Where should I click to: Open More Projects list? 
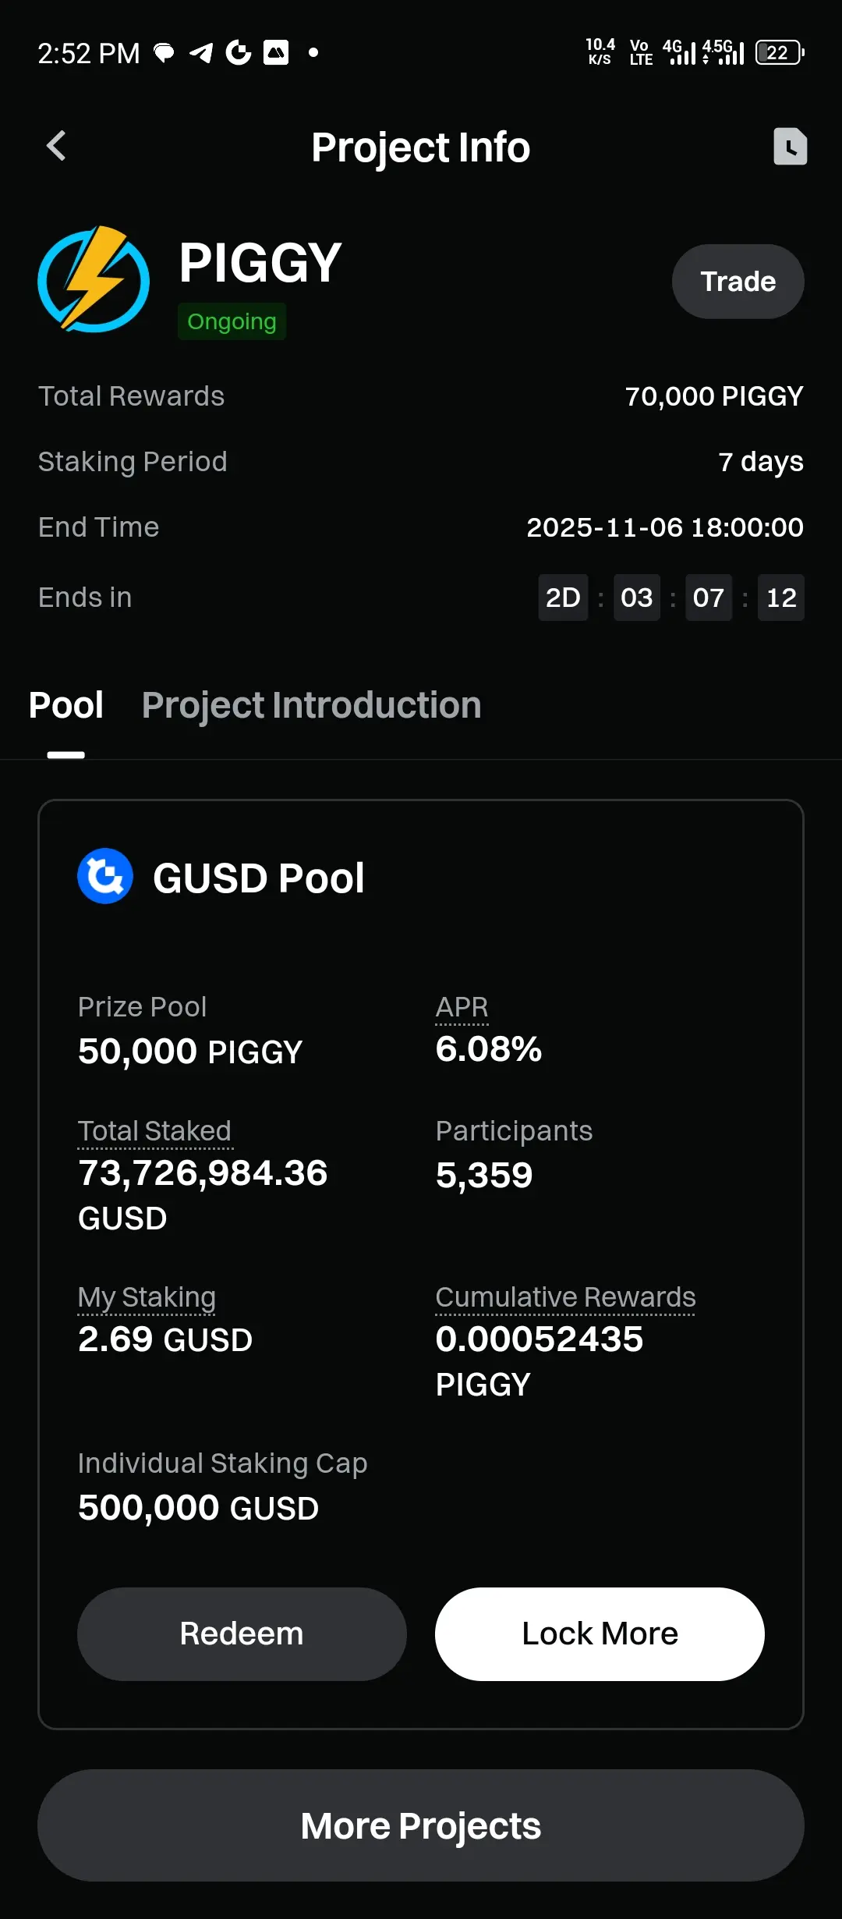coord(421,1825)
